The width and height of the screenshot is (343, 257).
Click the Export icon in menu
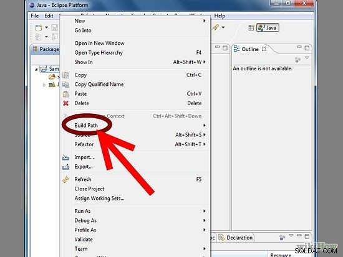coord(65,167)
